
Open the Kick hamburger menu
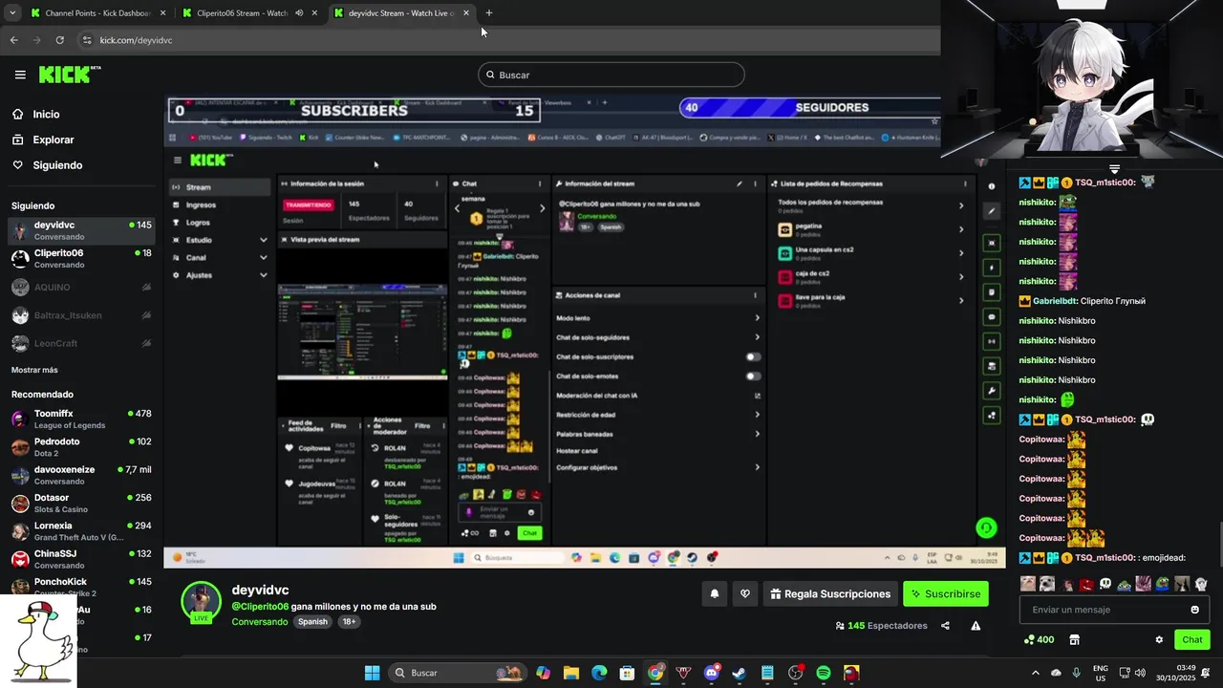[20, 75]
